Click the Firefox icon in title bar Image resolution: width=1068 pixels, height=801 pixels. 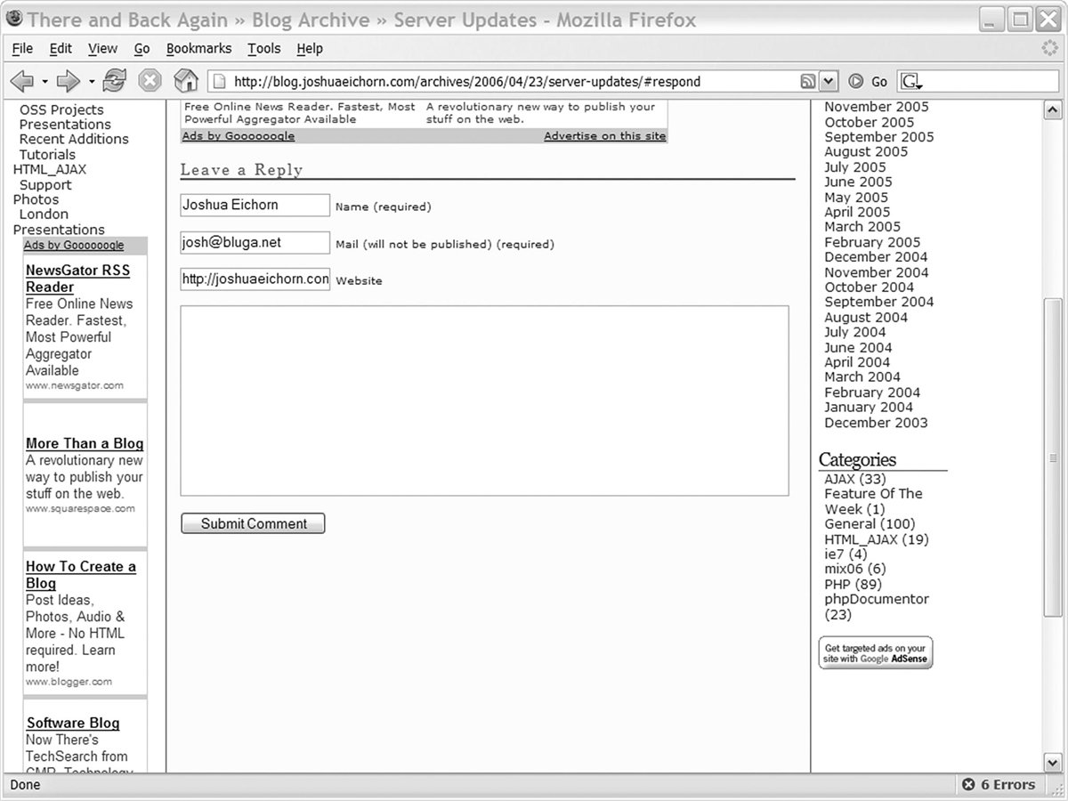tap(14, 18)
